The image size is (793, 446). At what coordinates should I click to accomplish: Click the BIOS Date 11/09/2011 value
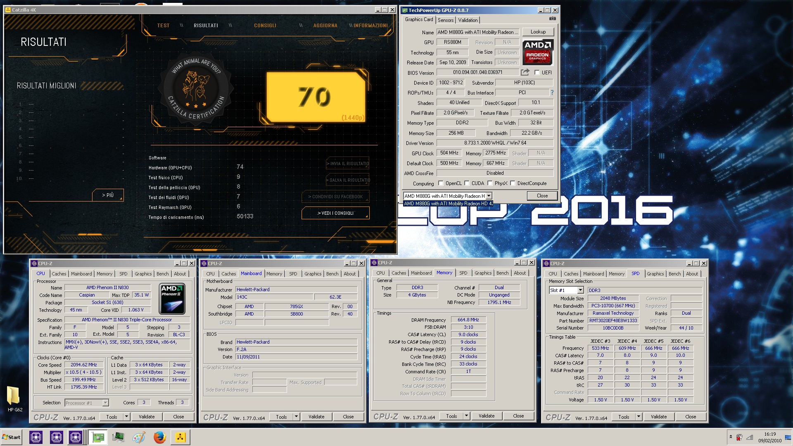(296, 357)
